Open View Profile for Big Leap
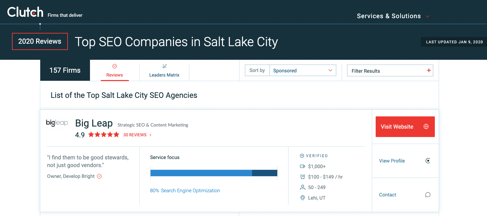This screenshot has width=487, height=216. click(405, 161)
